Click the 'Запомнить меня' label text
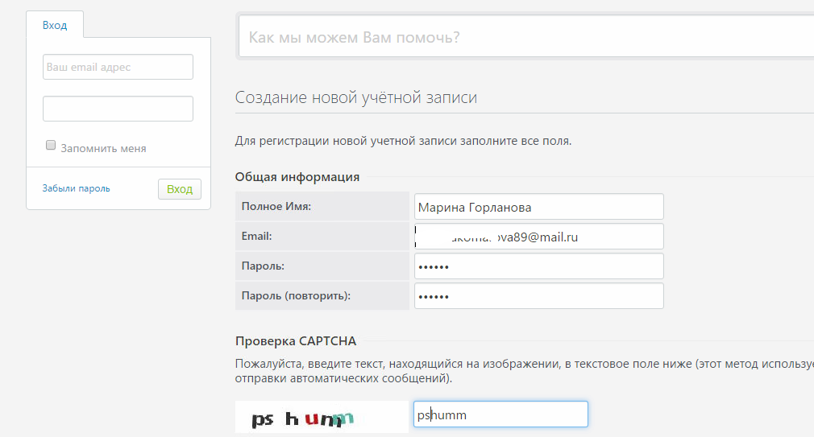 click(x=103, y=148)
